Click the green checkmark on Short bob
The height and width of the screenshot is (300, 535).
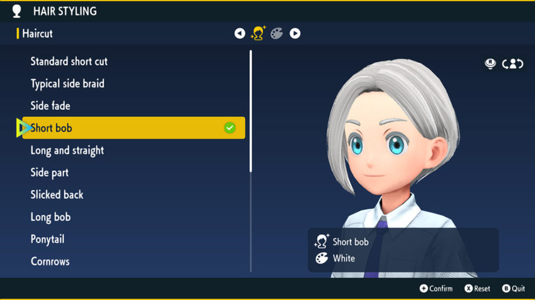tap(230, 128)
